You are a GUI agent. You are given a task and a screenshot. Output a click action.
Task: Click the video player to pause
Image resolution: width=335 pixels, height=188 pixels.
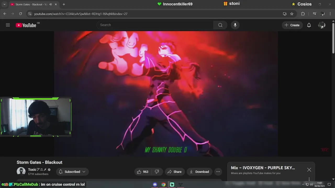point(166,94)
